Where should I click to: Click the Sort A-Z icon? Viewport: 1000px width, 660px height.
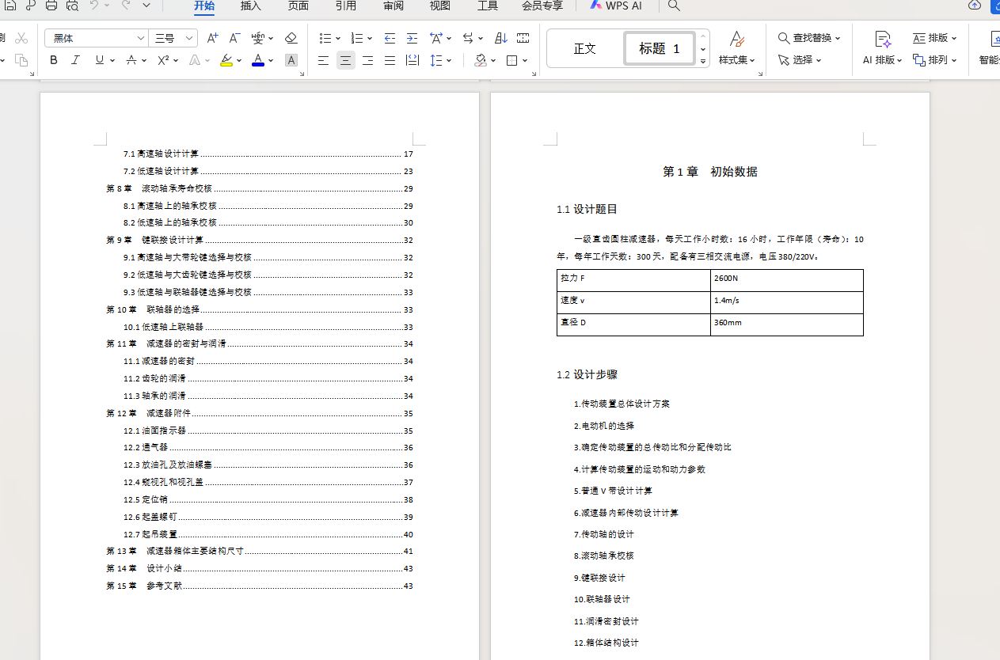point(500,38)
